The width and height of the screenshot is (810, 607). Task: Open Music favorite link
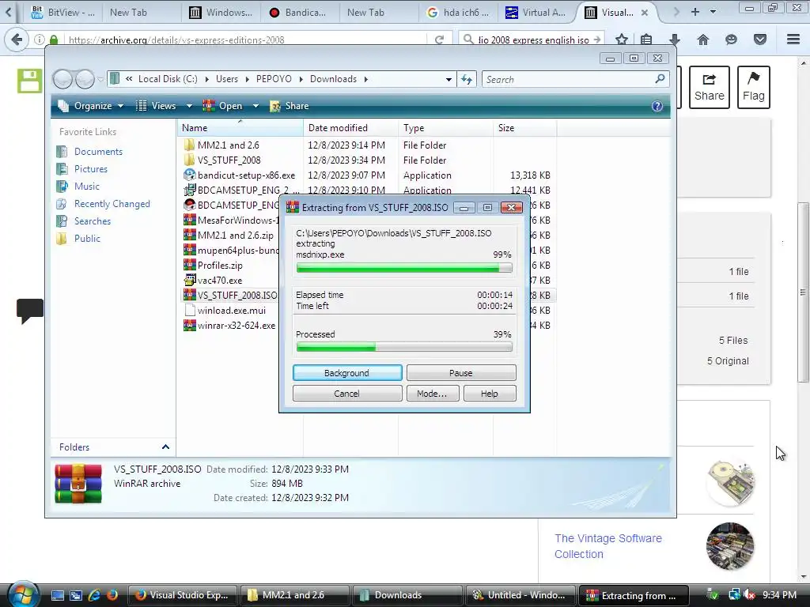point(87,187)
